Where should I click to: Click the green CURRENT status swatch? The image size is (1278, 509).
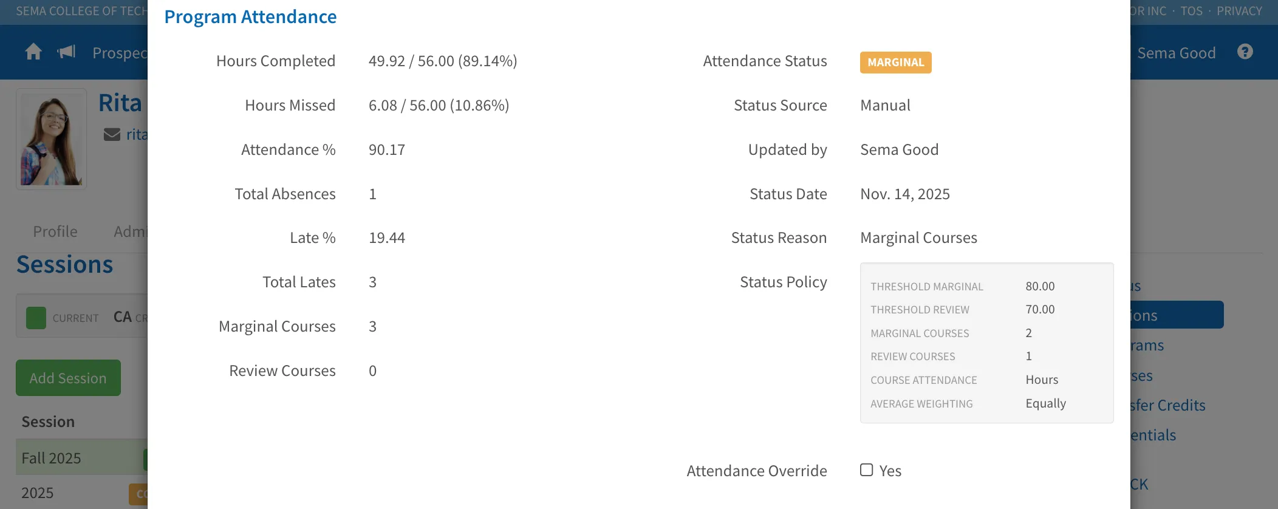(x=36, y=318)
